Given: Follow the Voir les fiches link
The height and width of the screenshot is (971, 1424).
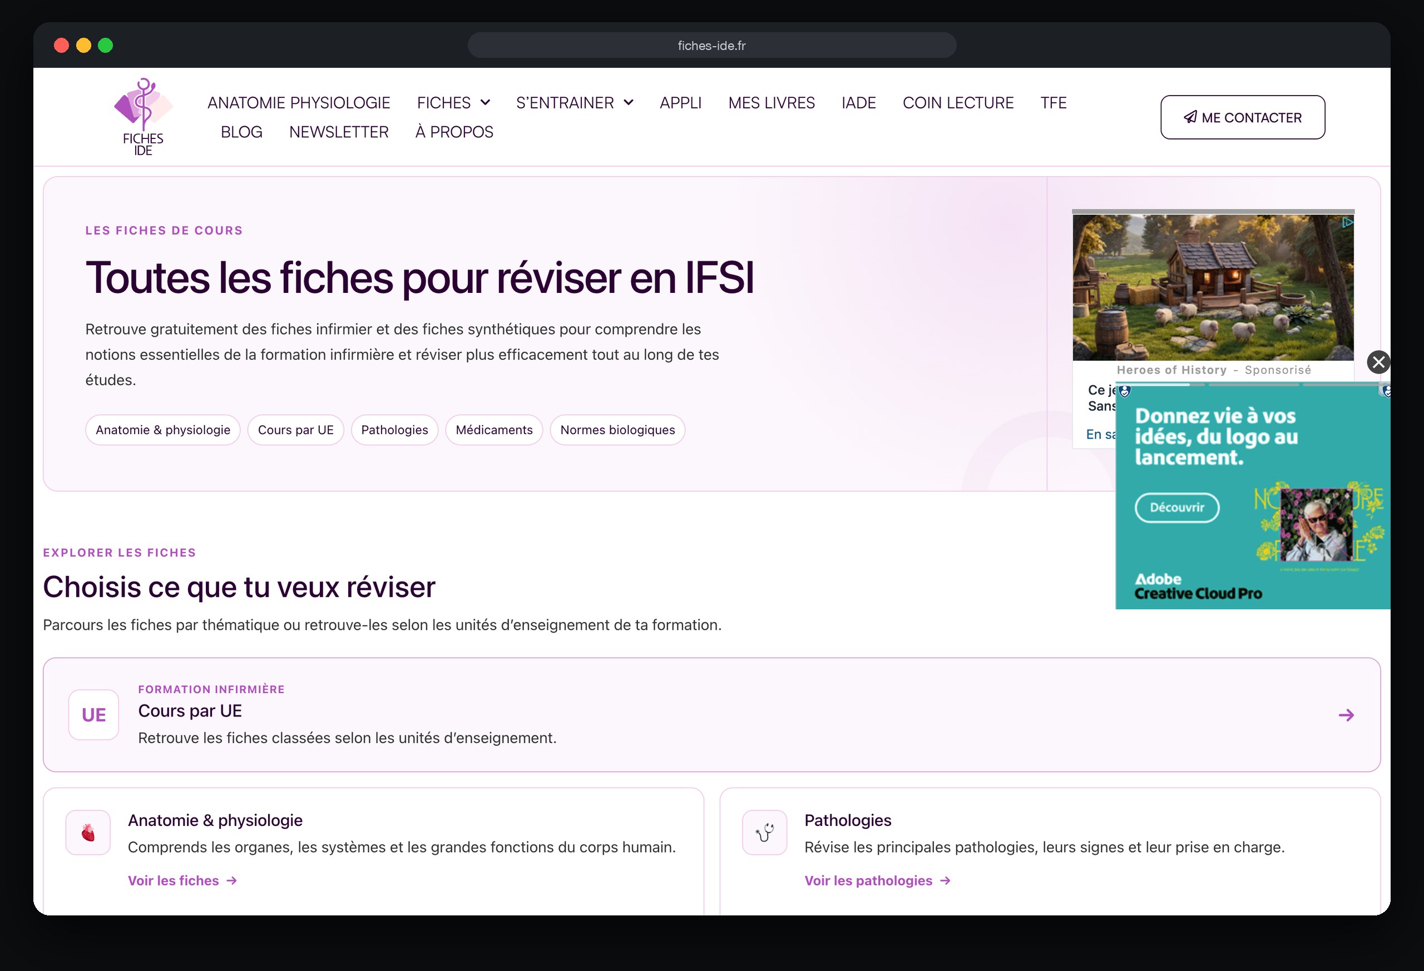Looking at the screenshot, I should (x=182, y=880).
